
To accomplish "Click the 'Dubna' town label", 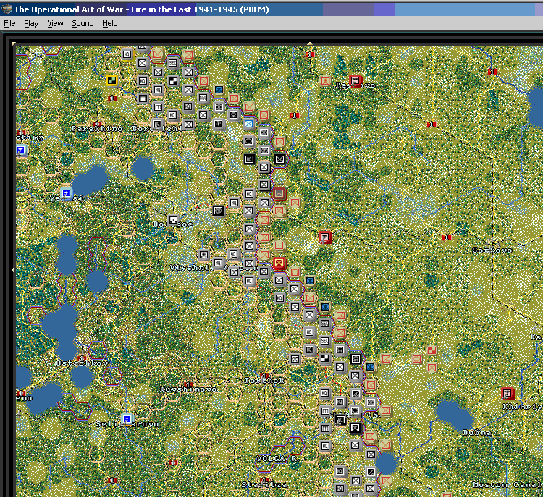I will [x=477, y=433].
